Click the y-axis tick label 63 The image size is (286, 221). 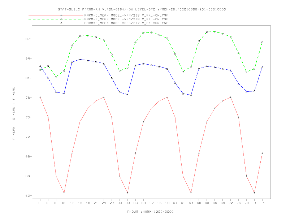[x=27, y=196]
